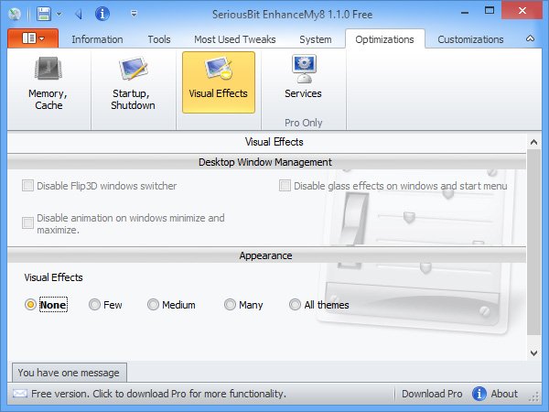Click the vertical scrollbar thumb
This screenshot has height=412, width=549.
533,242
